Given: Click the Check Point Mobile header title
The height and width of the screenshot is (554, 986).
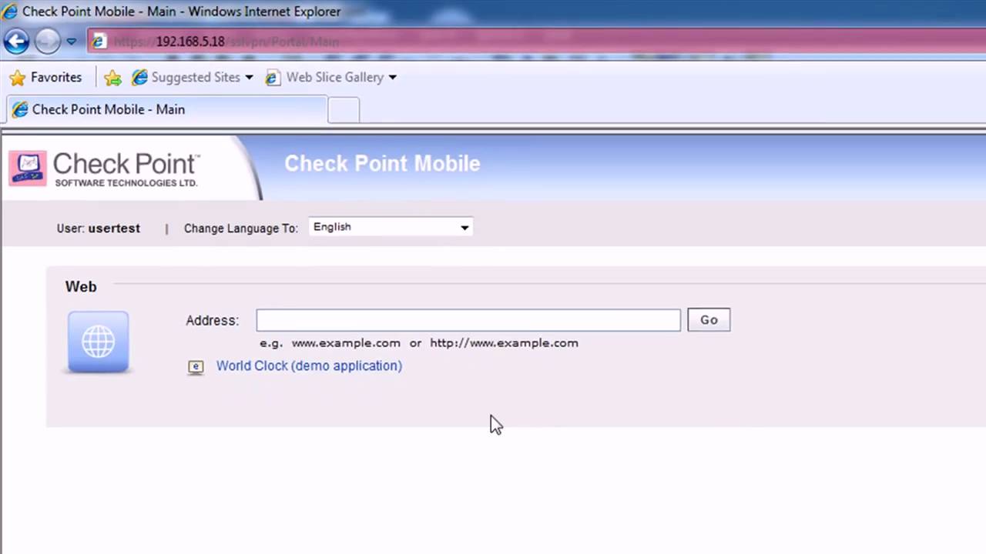Looking at the screenshot, I should tap(382, 163).
